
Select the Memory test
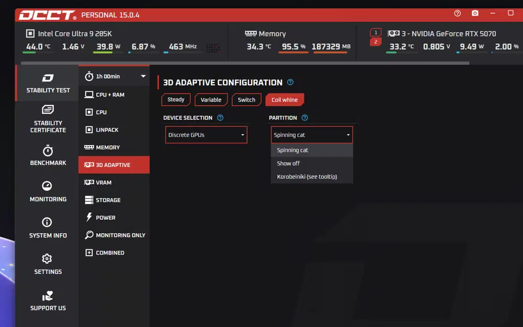[x=113, y=148]
